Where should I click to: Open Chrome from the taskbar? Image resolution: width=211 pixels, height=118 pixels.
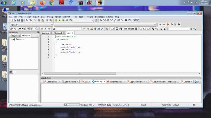click(52, 3)
